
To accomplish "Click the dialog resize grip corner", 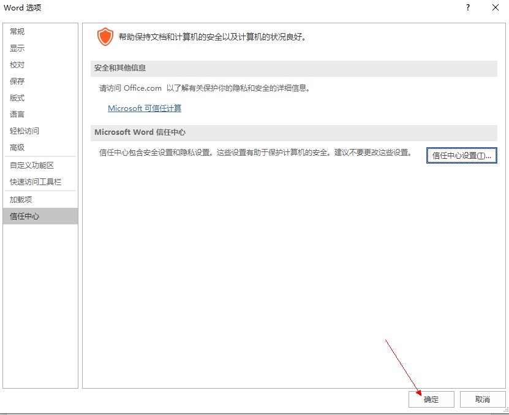I will [x=506, y=411].
